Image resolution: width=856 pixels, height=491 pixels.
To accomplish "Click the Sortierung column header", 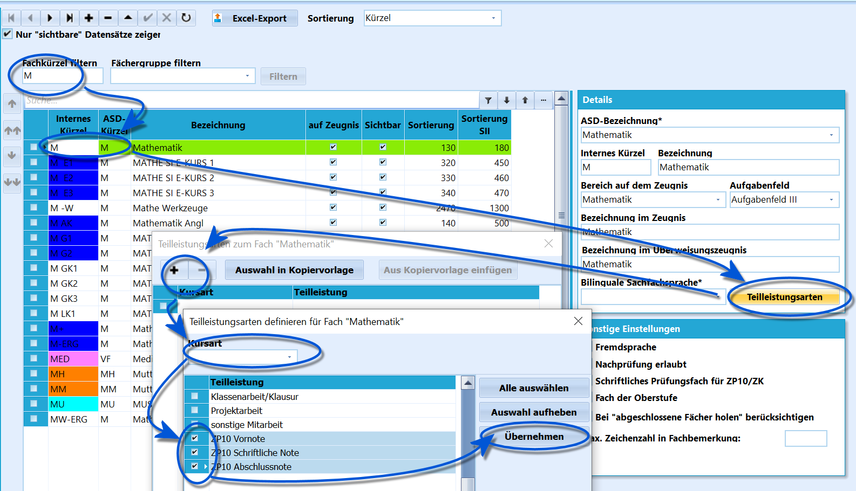I will pos(431,125).
